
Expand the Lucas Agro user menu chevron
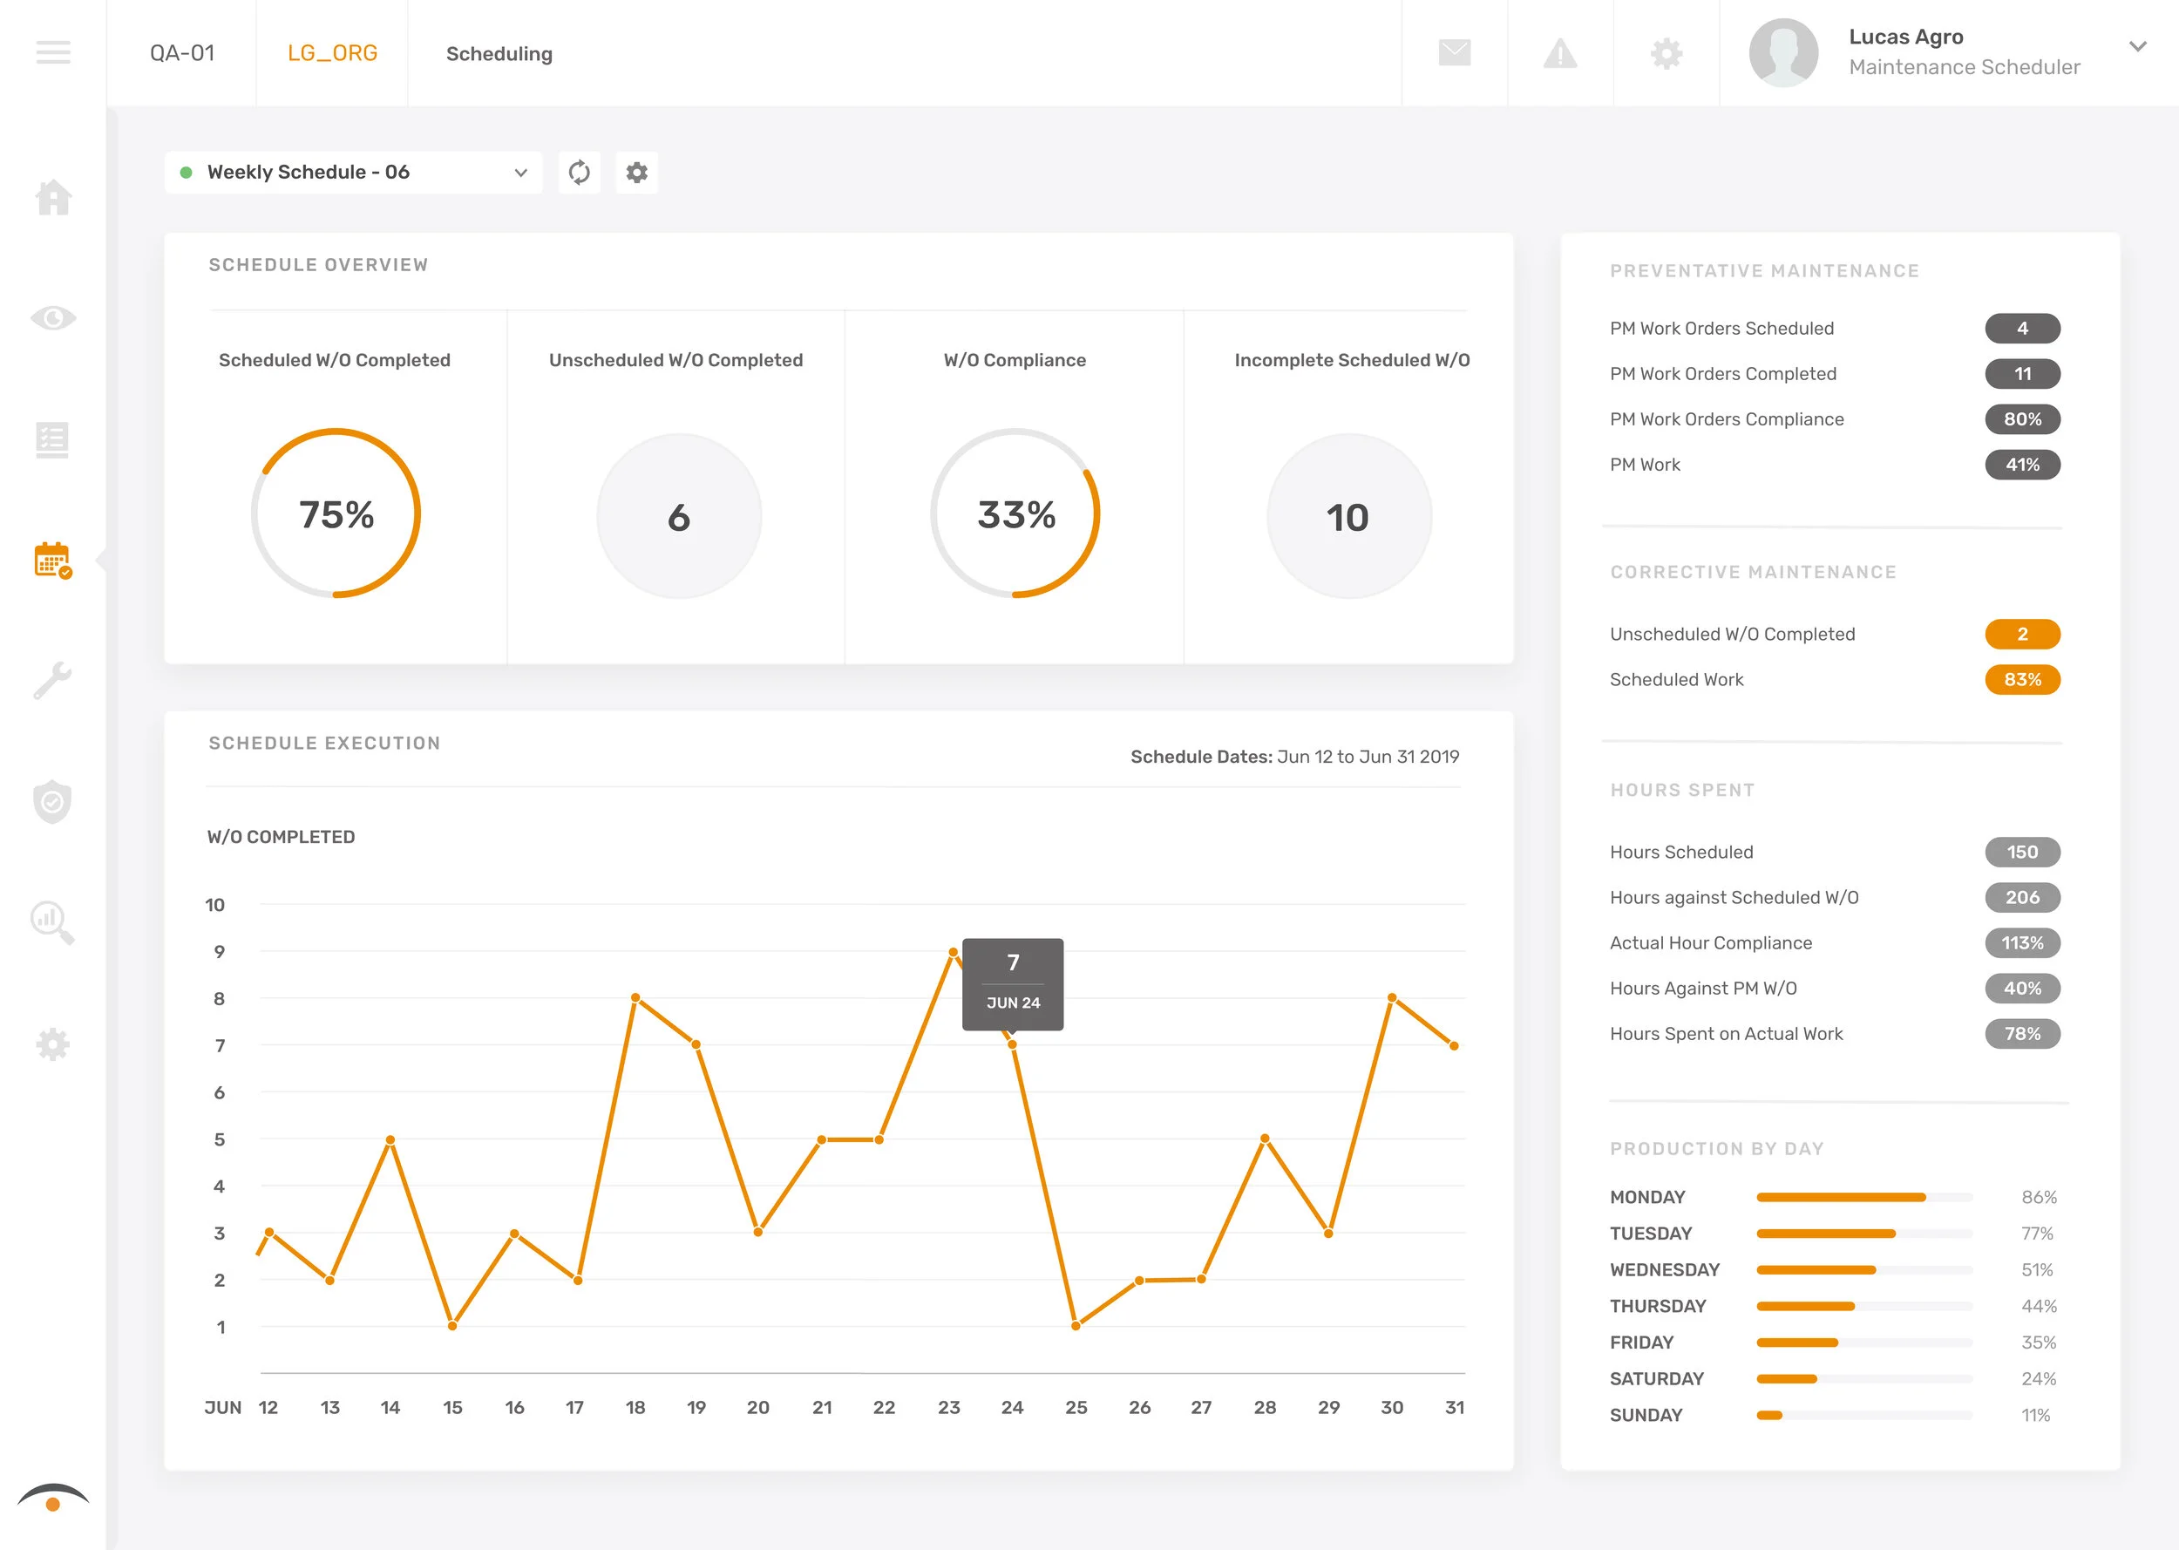(x=2137, y=47)
